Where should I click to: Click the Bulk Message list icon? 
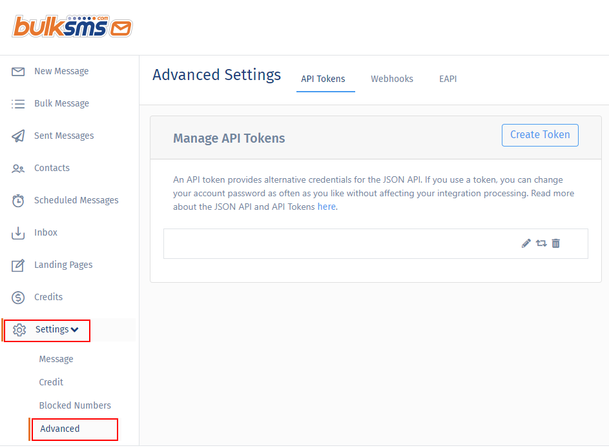18,104
